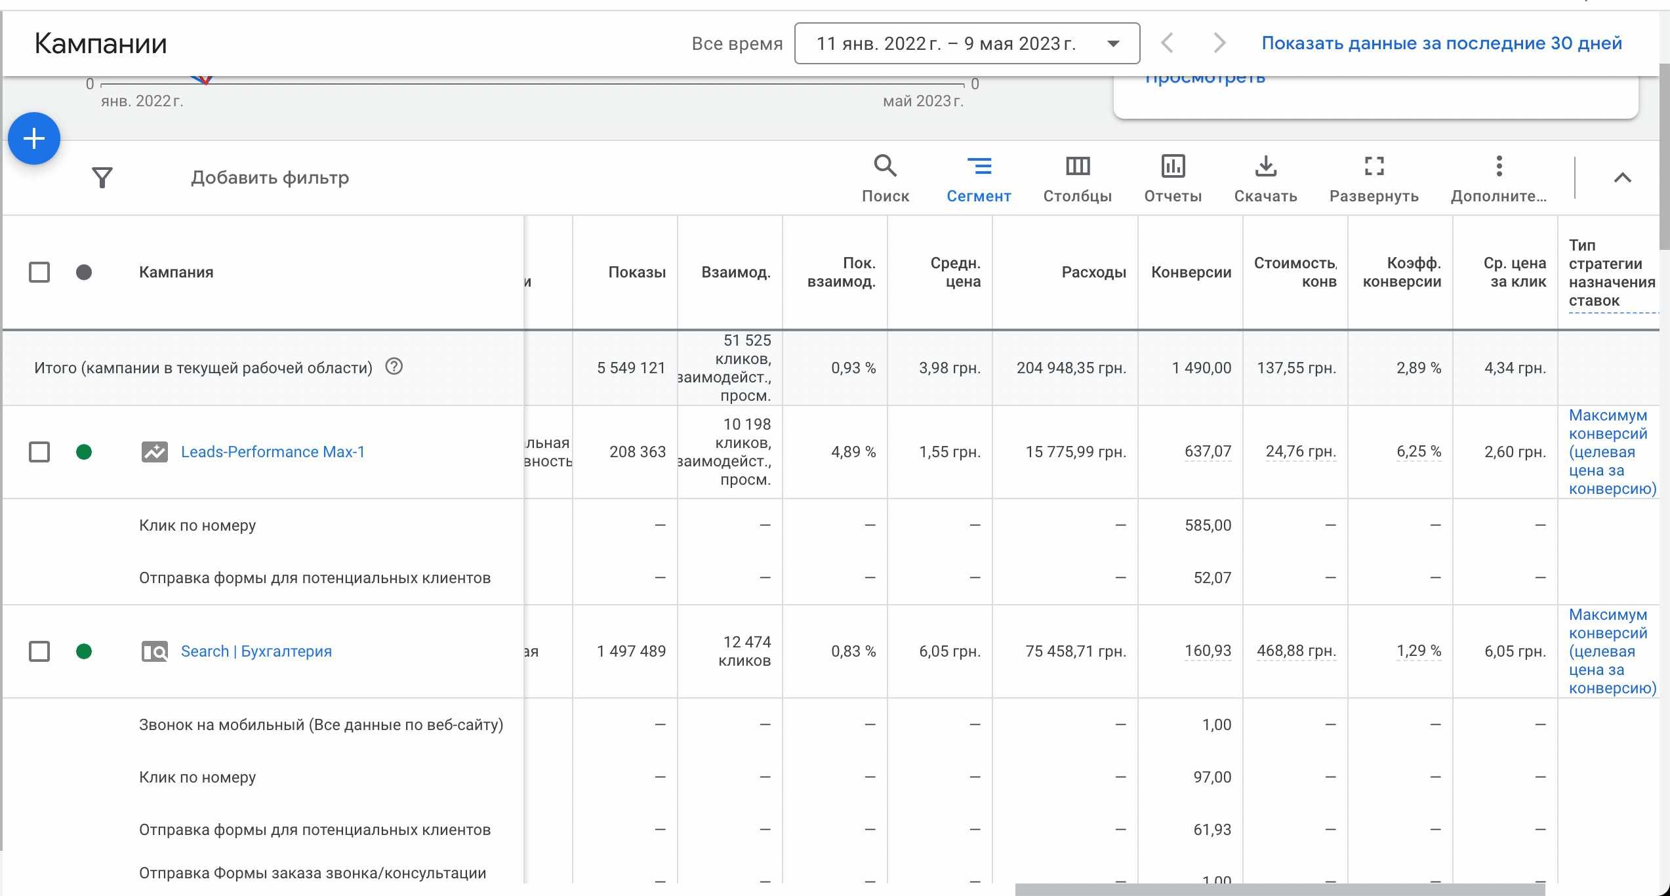The image size is (1670, 896).
Task: Click the 15 775,99 грн. cost cell
Action: tap(1076, 452)
